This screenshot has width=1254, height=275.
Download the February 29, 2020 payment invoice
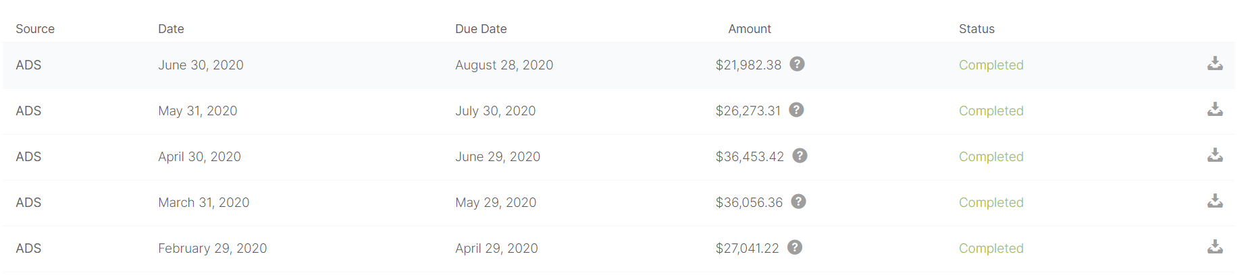[1215, 247]
